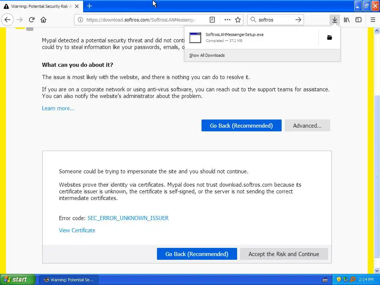Click the SoftrosLANMessengerSetup.exe file icon

coord(195,37)
